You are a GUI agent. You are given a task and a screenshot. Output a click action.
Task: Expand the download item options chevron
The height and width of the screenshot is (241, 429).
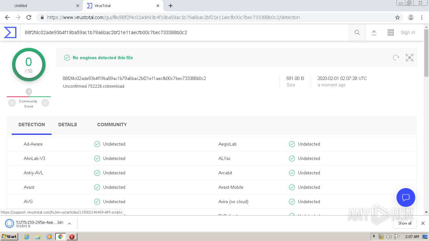click(69, 223)
